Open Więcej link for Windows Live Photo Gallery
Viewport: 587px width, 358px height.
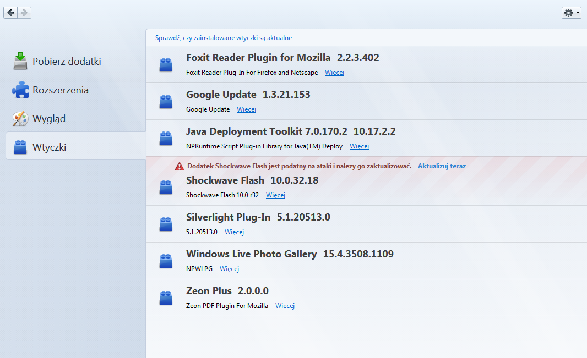coord(229,269)
